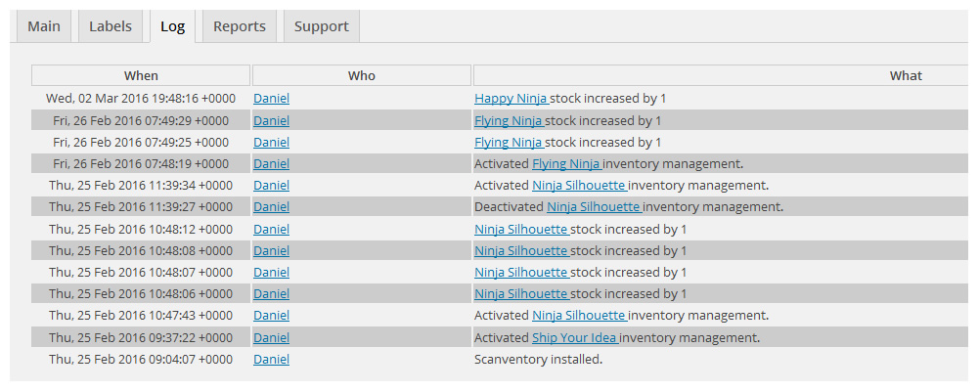Open the Labels tab
The image size is (978, 391).
click(111, 26)
